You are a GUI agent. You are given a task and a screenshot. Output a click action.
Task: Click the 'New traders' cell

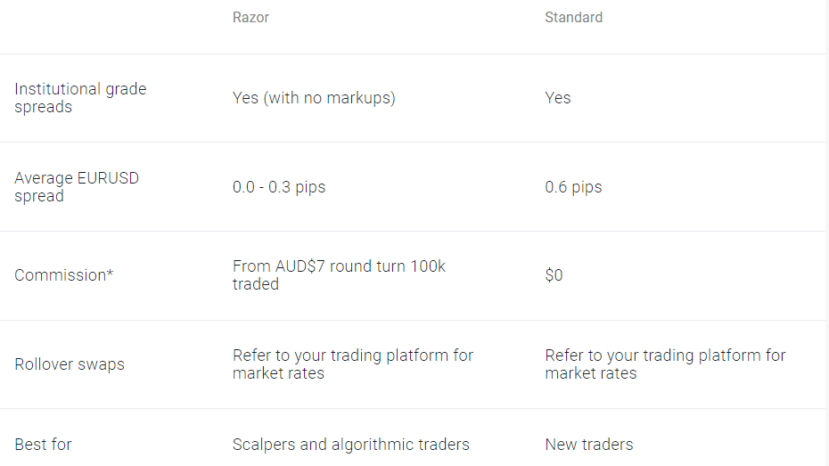point(589,445)
